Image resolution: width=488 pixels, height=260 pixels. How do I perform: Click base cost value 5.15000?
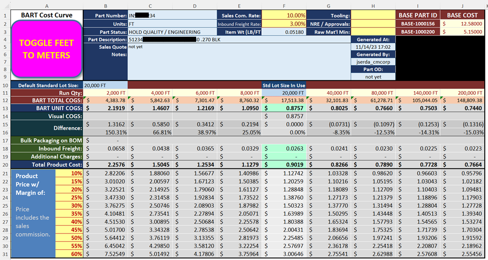pos(462,32)
